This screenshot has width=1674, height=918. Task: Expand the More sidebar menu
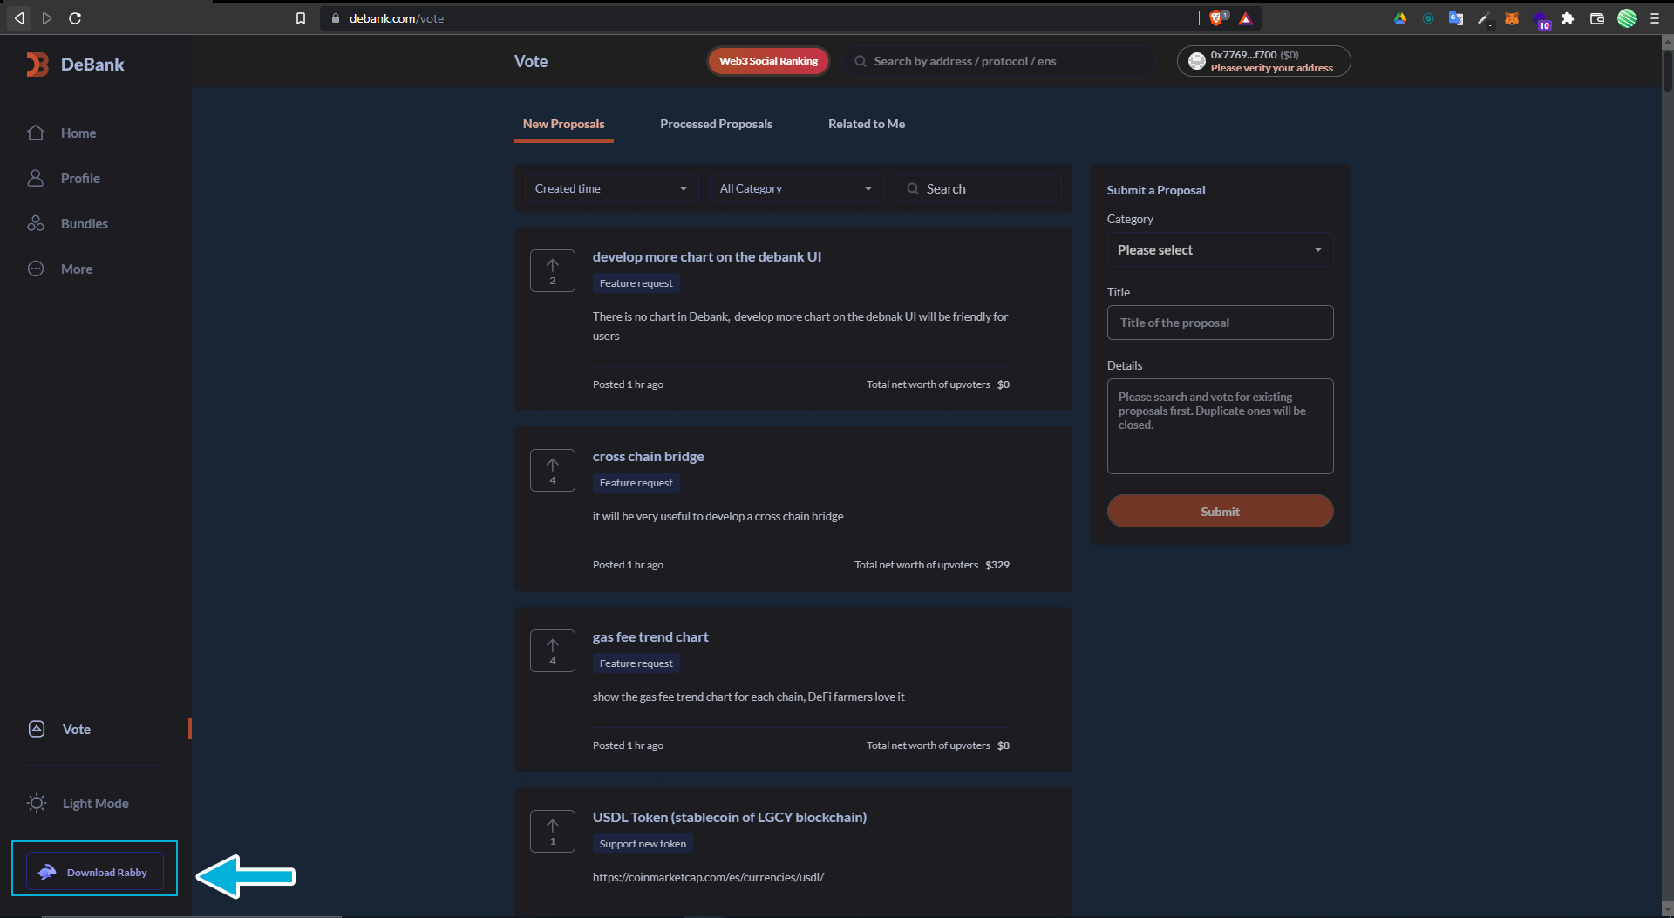tap(76, 269)
